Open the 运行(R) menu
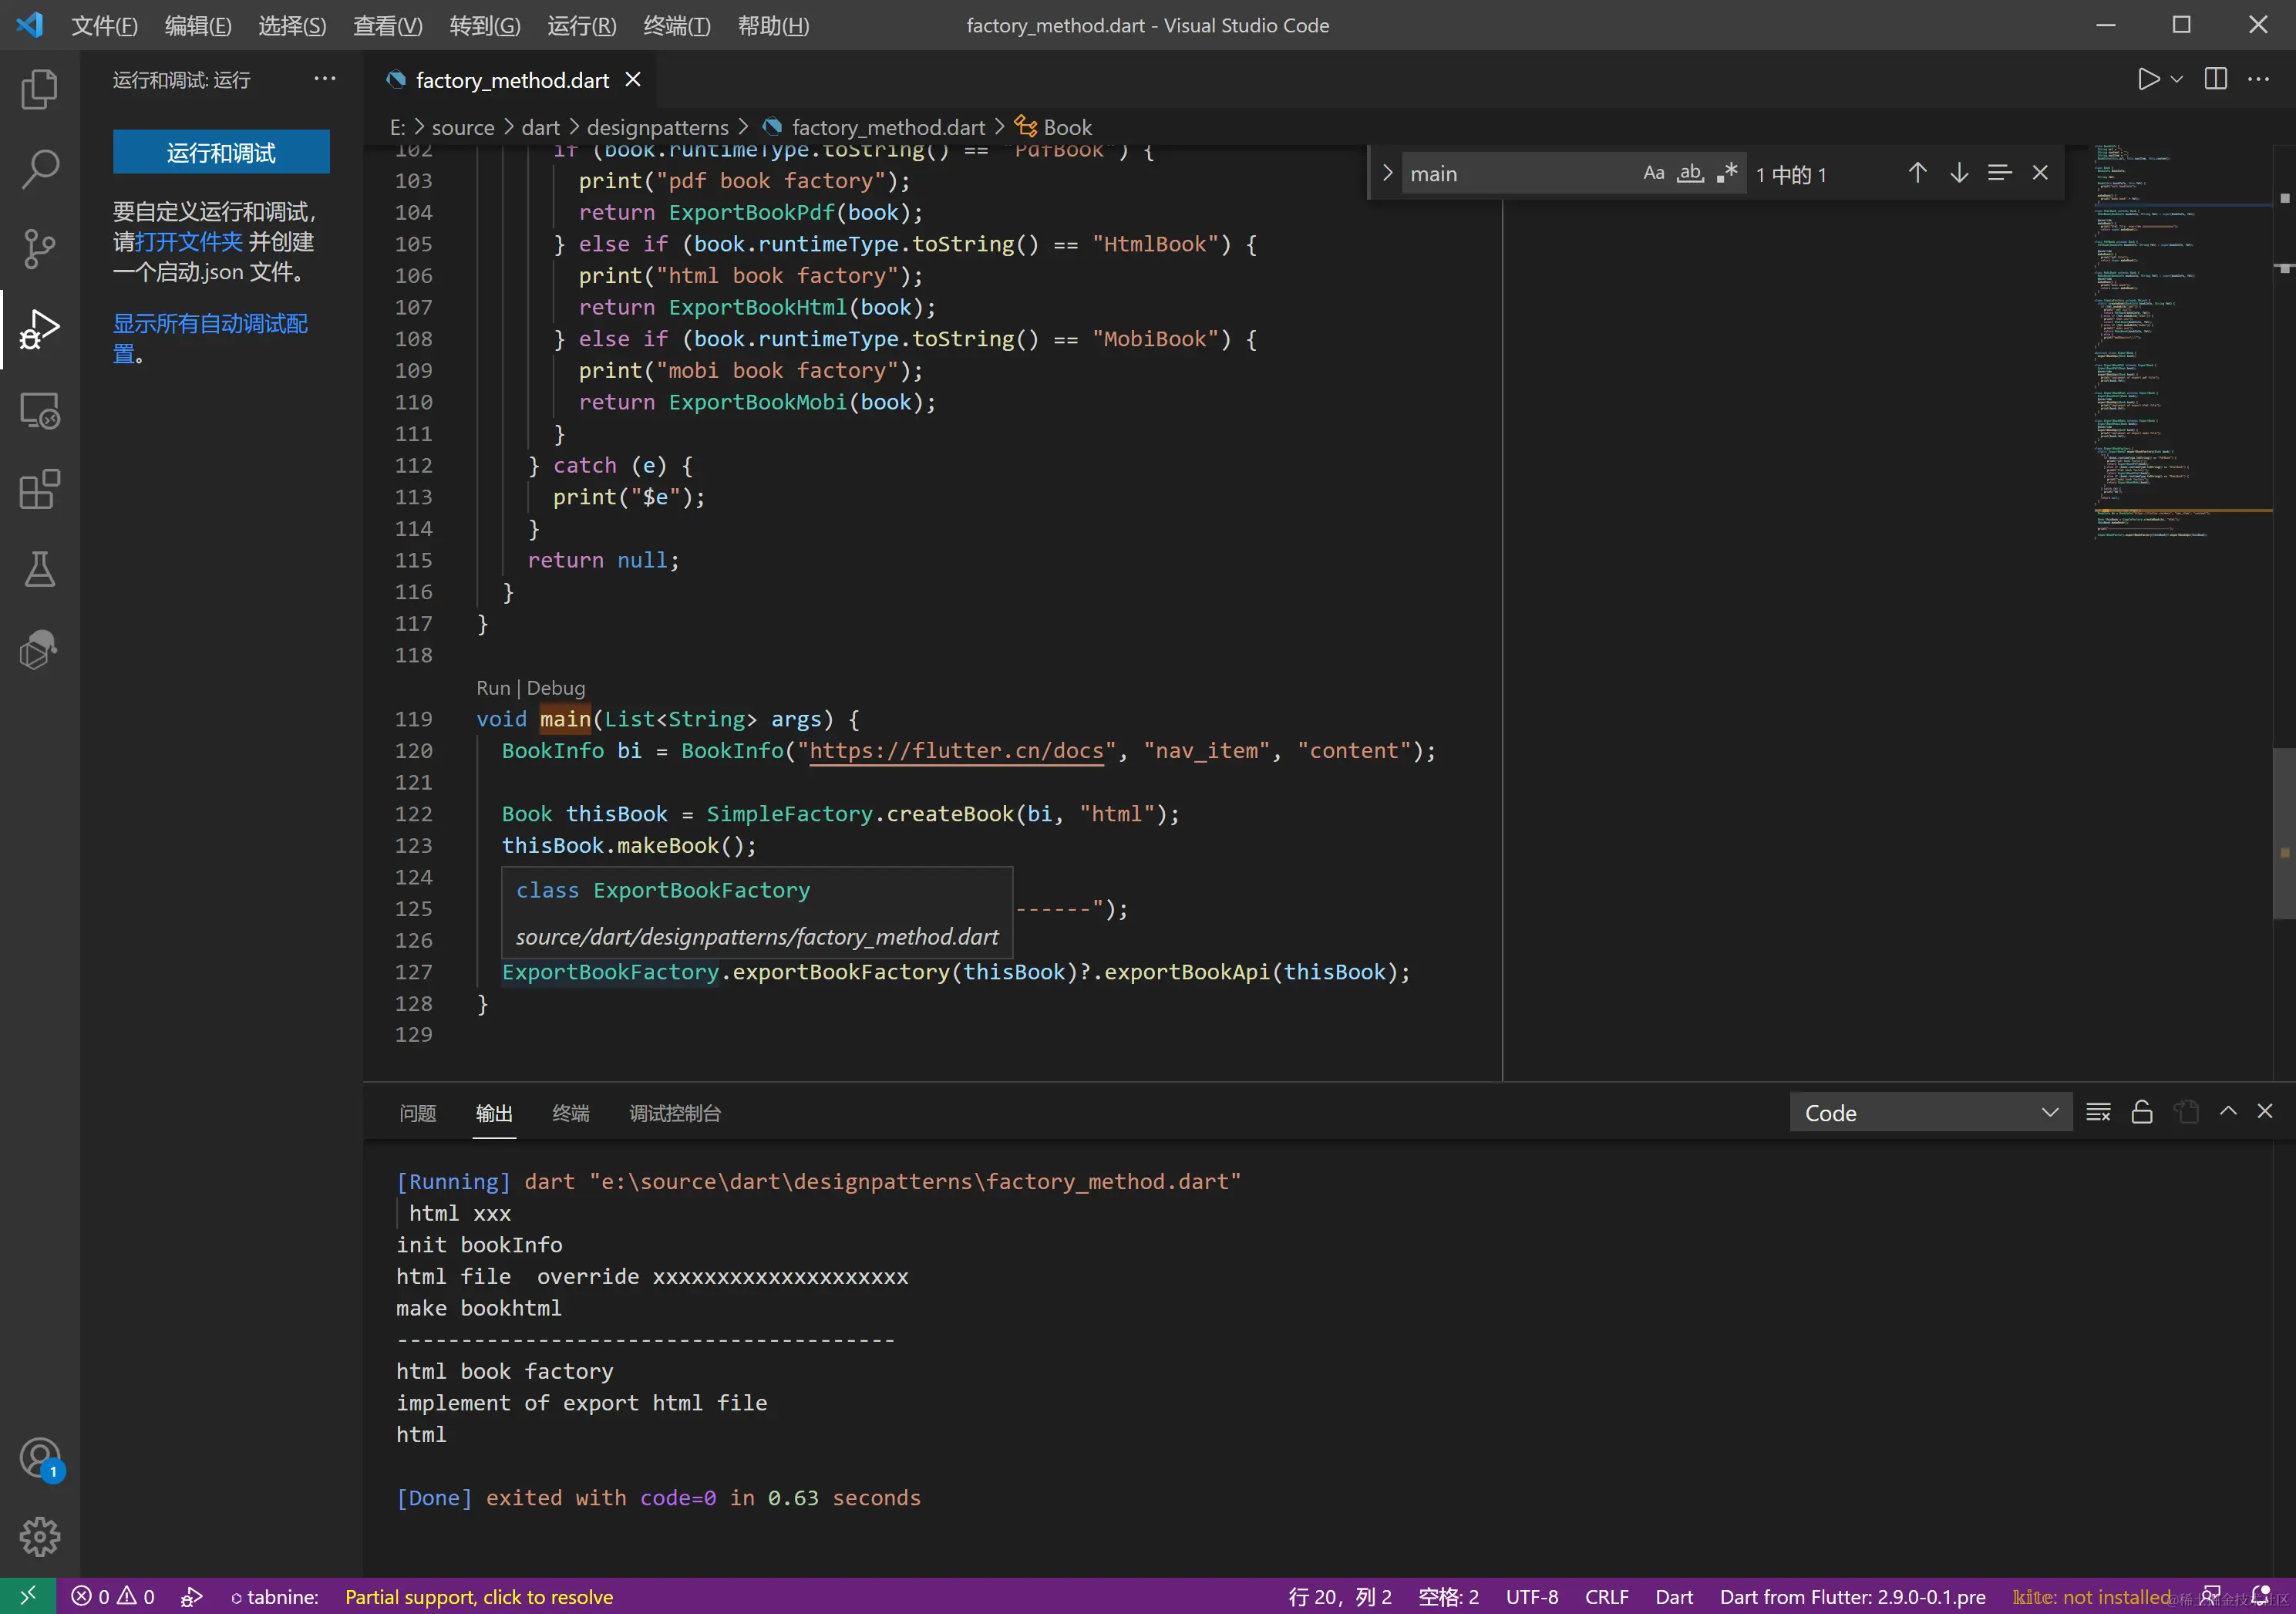The height and width of the screenshot is (1614, 2296). coord(581,26)
